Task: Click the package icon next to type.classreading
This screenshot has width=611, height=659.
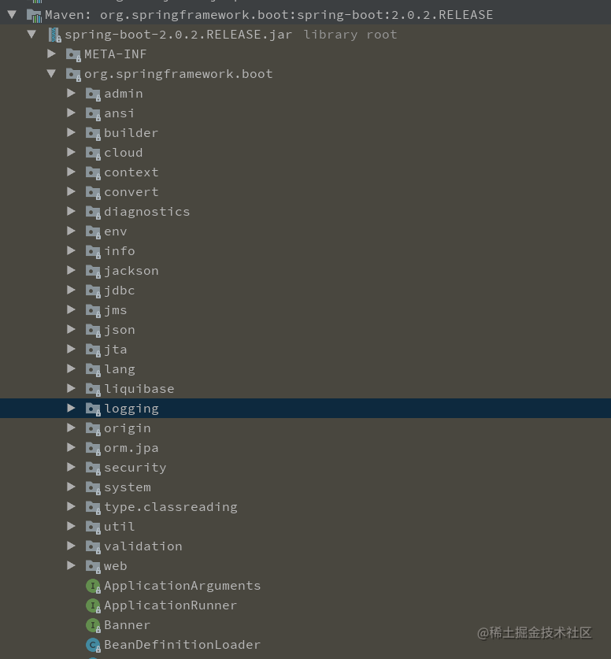Action: point(93,506)
